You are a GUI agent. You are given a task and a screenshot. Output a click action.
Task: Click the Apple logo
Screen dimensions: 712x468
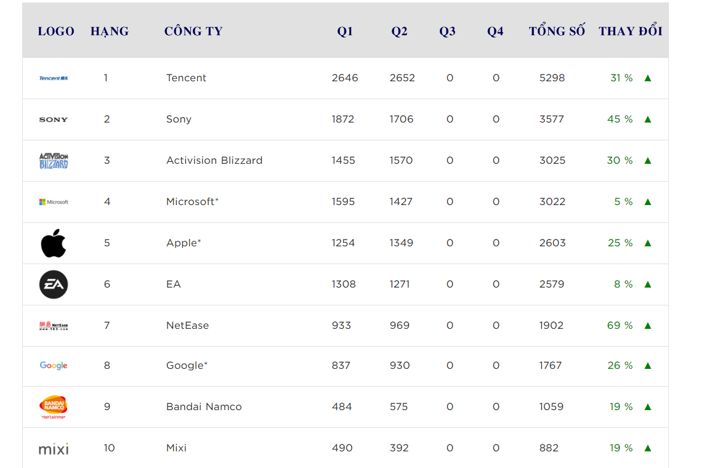pos(54,243)
